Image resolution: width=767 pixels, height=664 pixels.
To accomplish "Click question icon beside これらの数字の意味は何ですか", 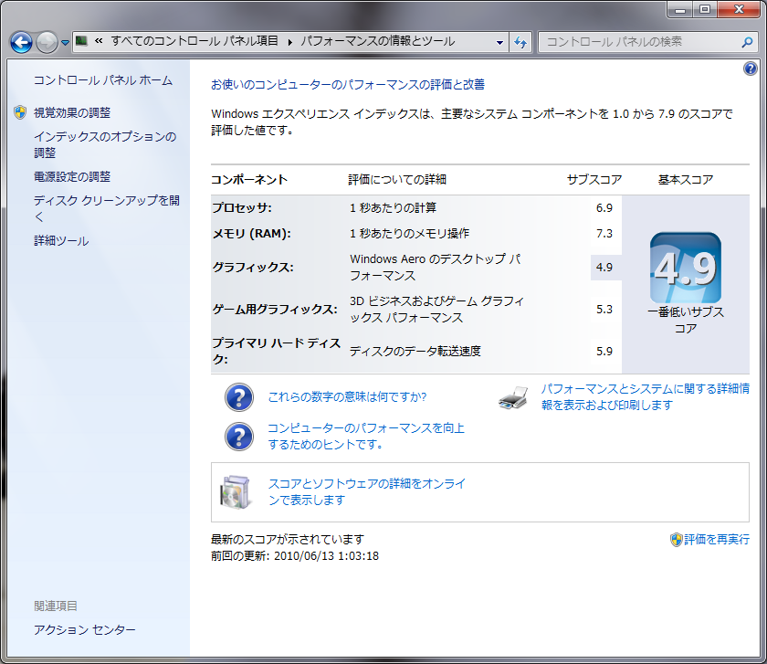I will [238, 397].
